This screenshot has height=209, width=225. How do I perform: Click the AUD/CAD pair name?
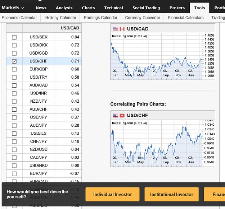tap(39, 85)
